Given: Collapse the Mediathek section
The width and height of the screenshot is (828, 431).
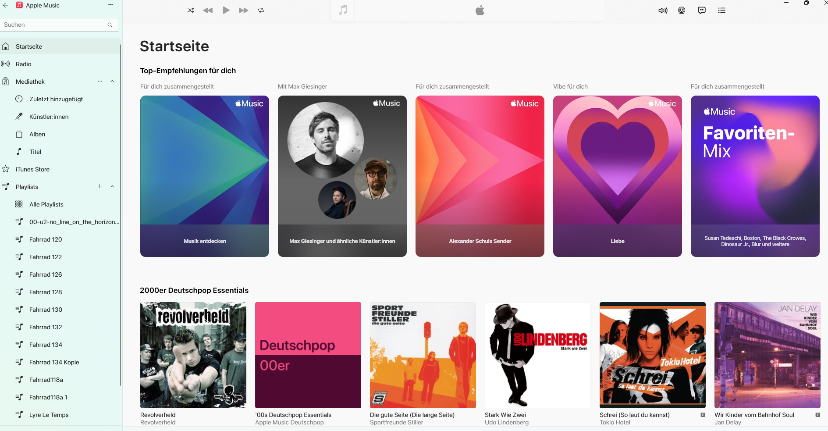Looking at the screenshot, I should [112, 81].
